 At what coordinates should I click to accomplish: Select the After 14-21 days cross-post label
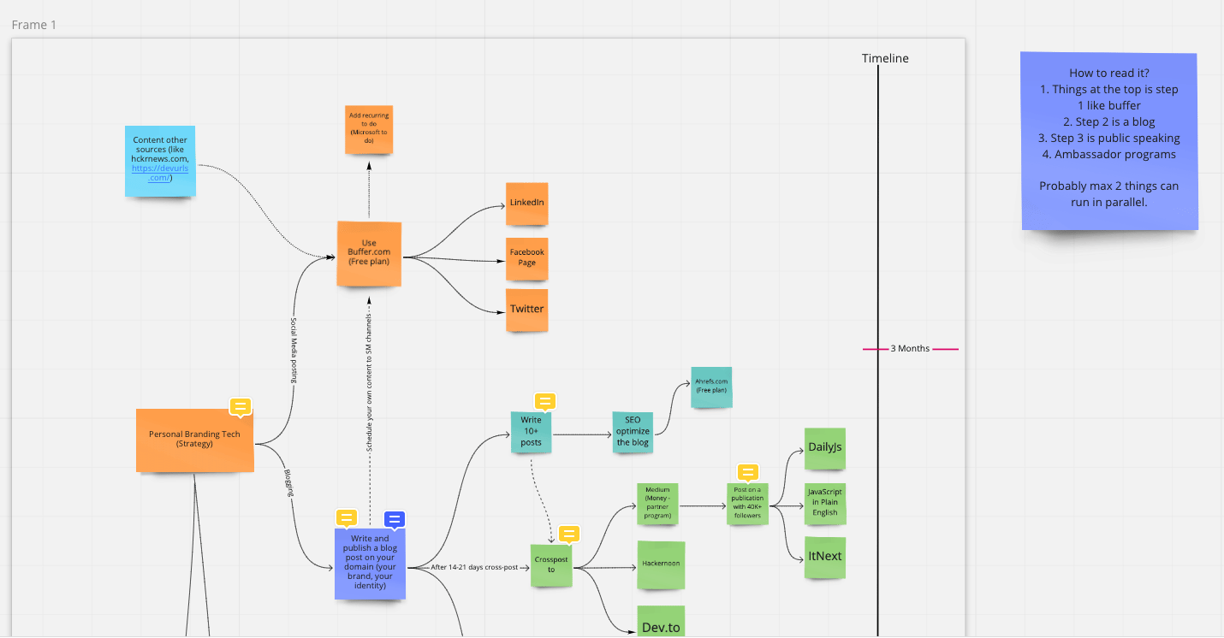click(x=475, y=567)
